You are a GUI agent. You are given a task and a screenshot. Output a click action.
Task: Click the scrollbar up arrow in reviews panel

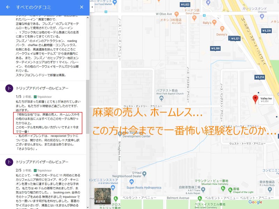point(88,17)
